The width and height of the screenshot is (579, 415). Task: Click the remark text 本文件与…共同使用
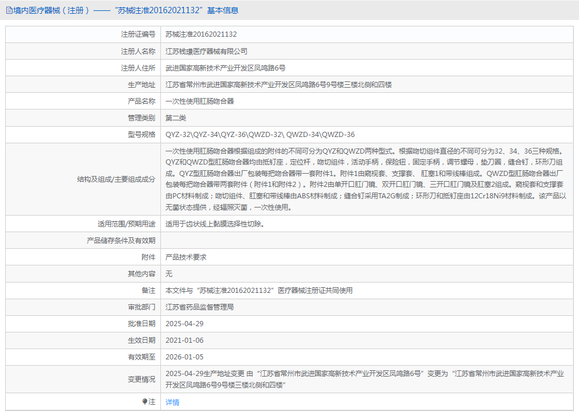pyautogui.click(x=259, y=291)
